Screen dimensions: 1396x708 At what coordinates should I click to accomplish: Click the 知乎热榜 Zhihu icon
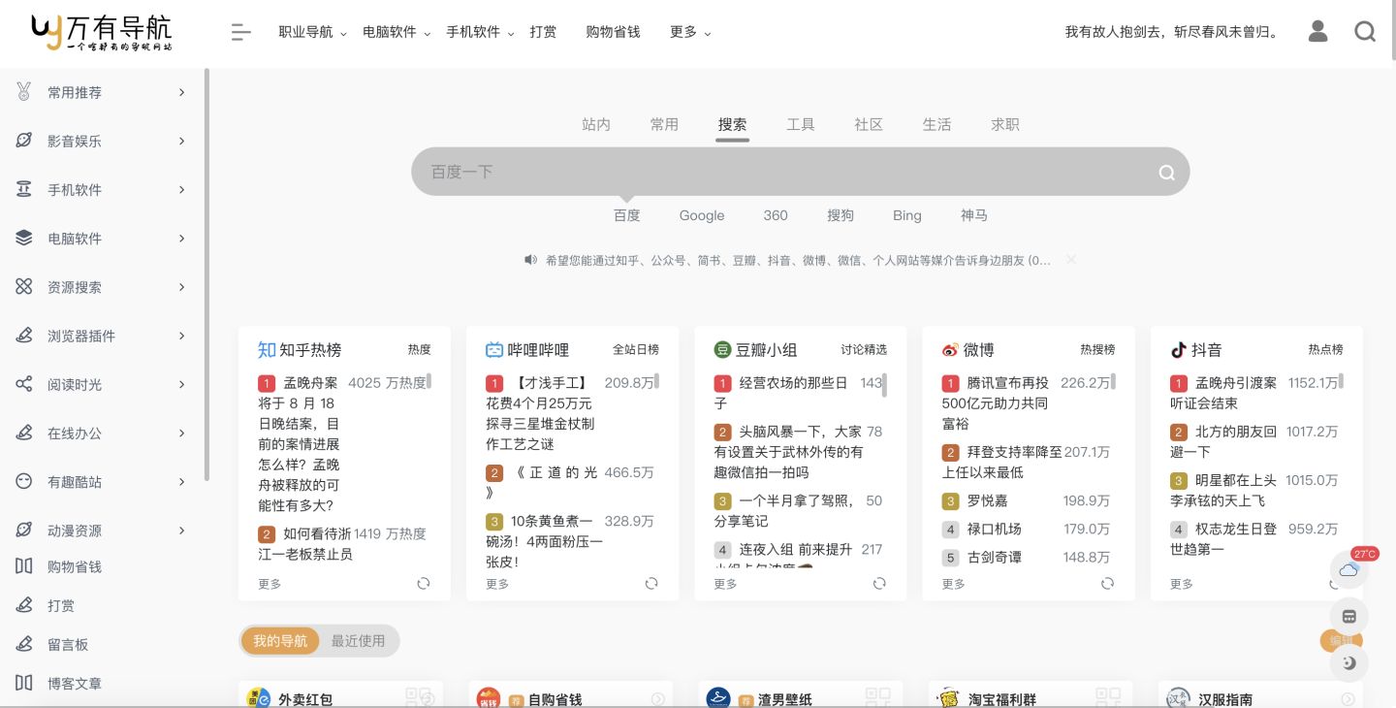[x=266, y=349]
